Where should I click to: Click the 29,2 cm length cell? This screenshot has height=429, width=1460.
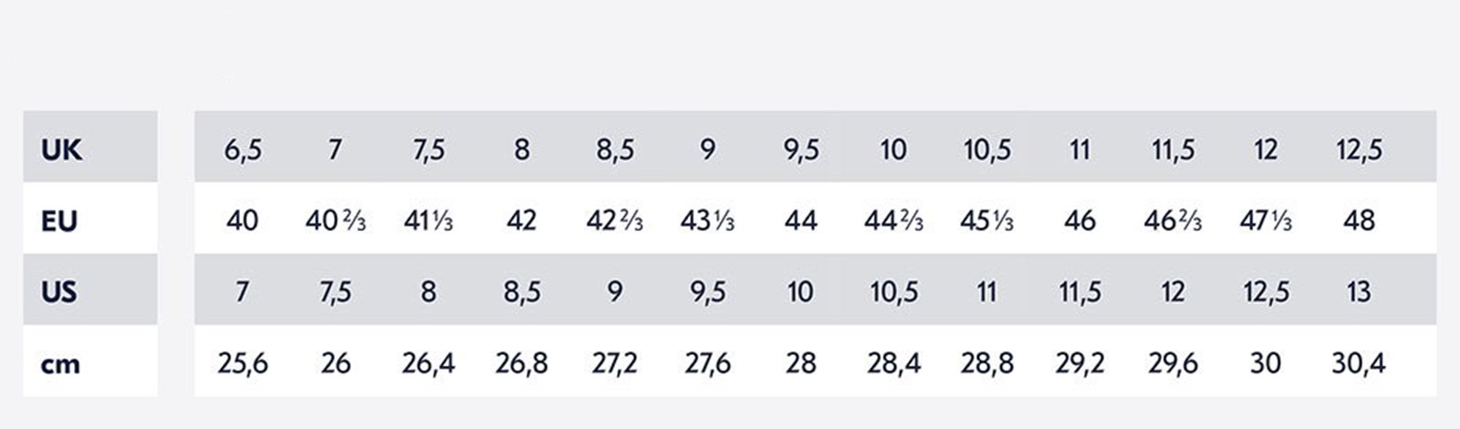[x=1079, y=363]
